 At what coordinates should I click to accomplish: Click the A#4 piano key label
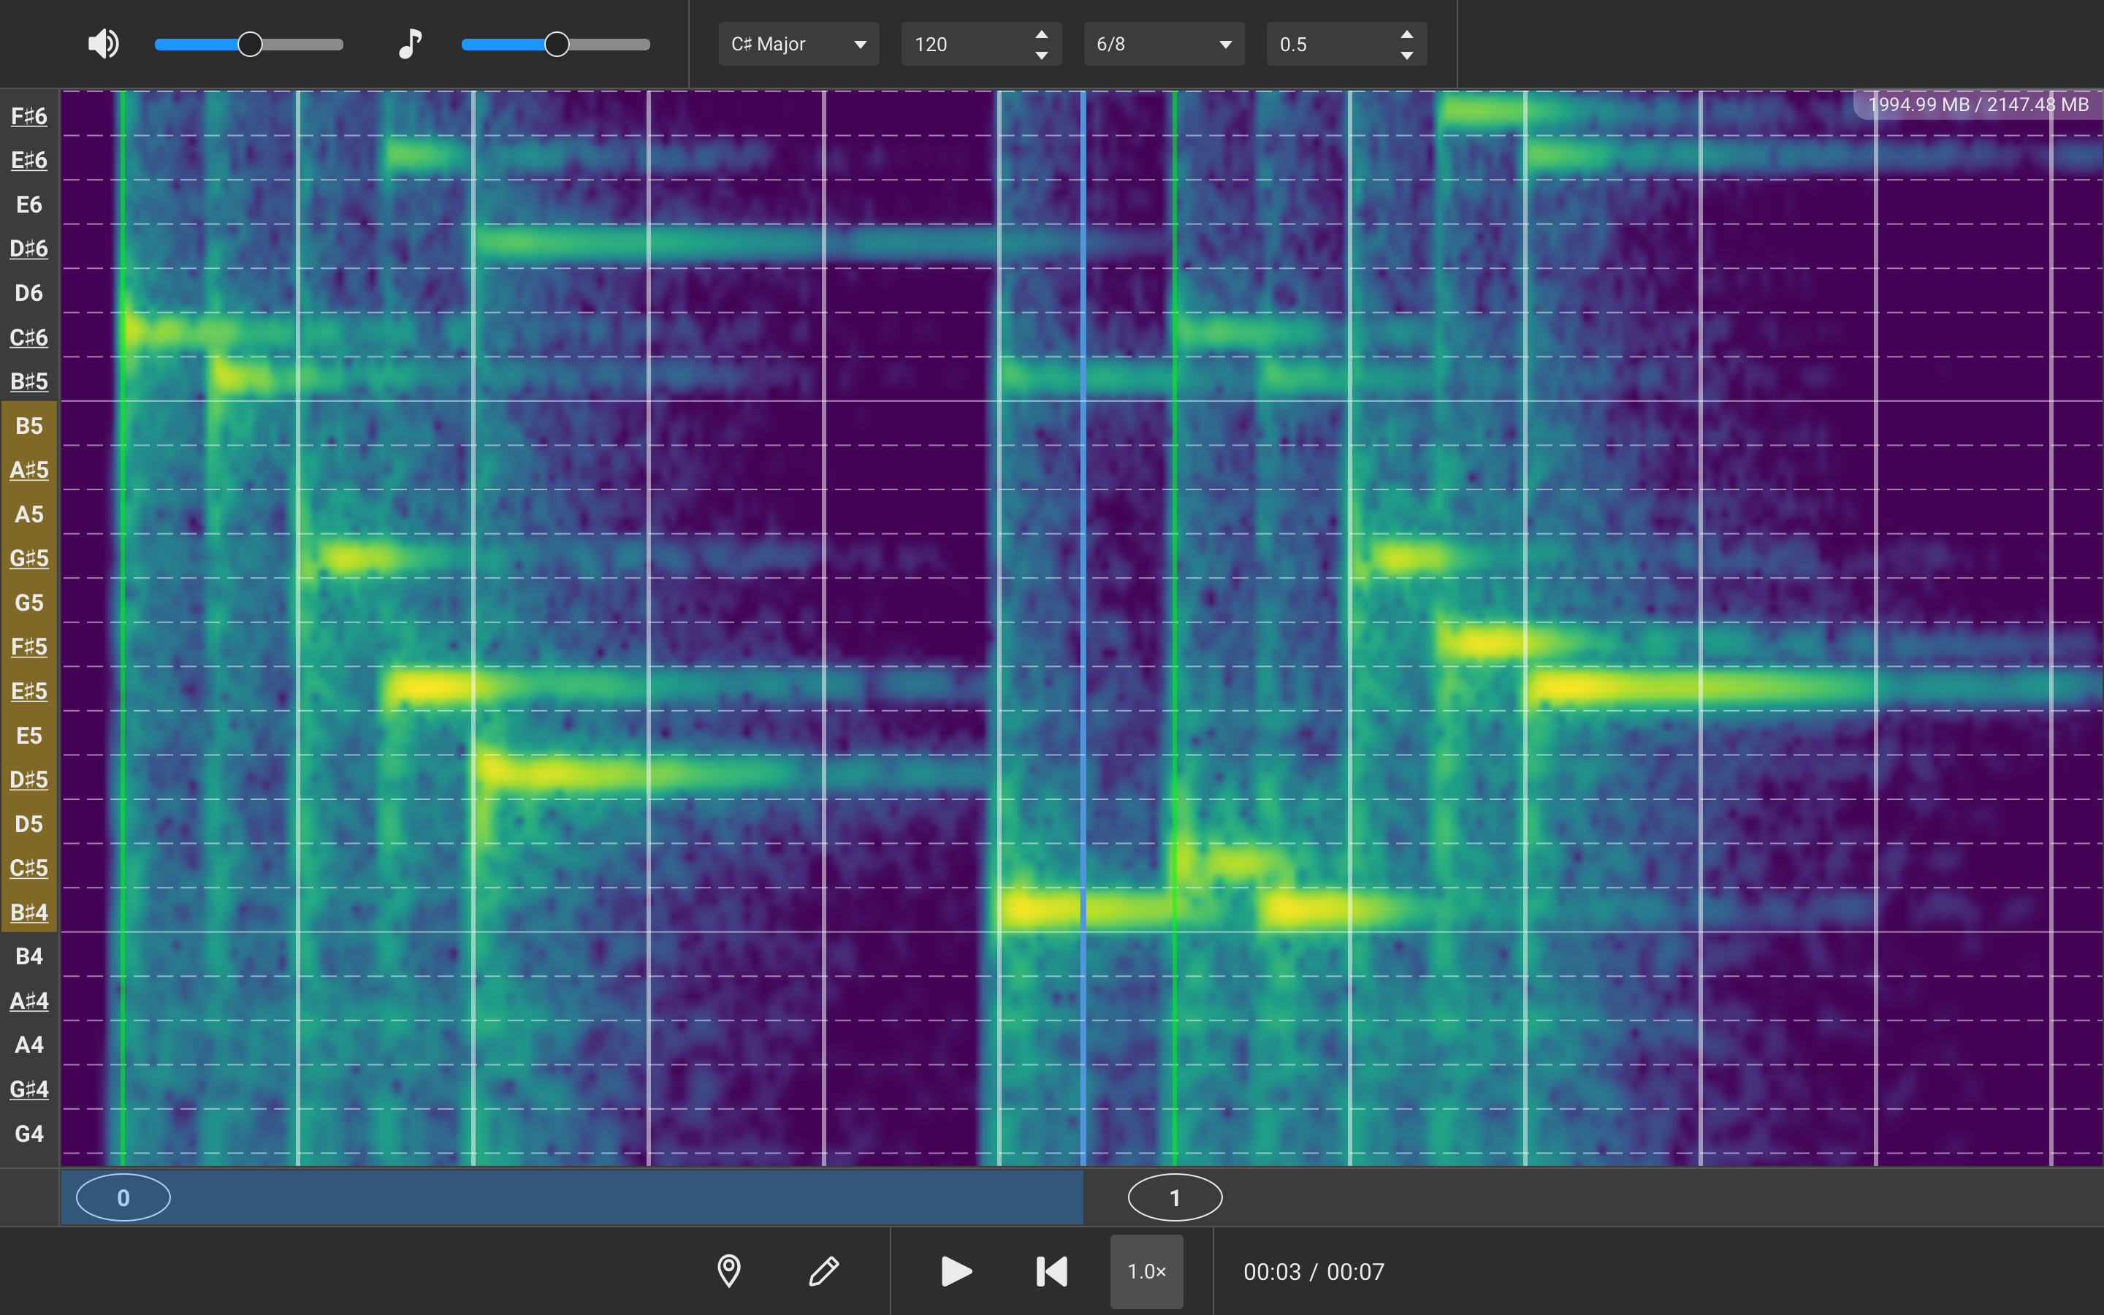[x=28, y=1001]
